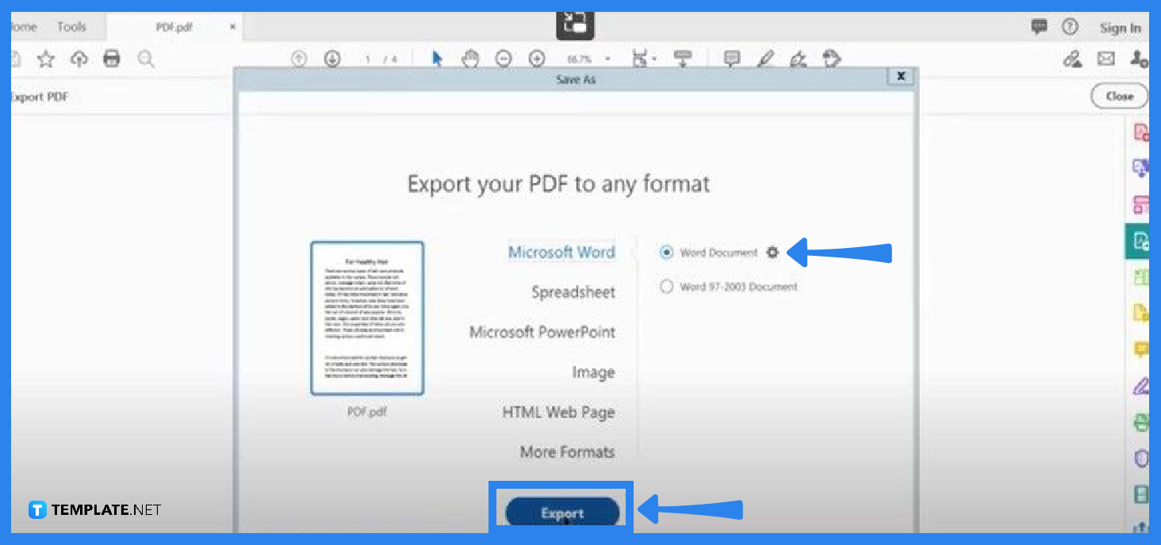
Task: Zoom in using the plus icon
Action: pyautogui.click(x=537, y=58)
